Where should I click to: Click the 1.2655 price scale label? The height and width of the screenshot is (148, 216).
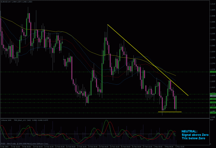click(213, 81)
